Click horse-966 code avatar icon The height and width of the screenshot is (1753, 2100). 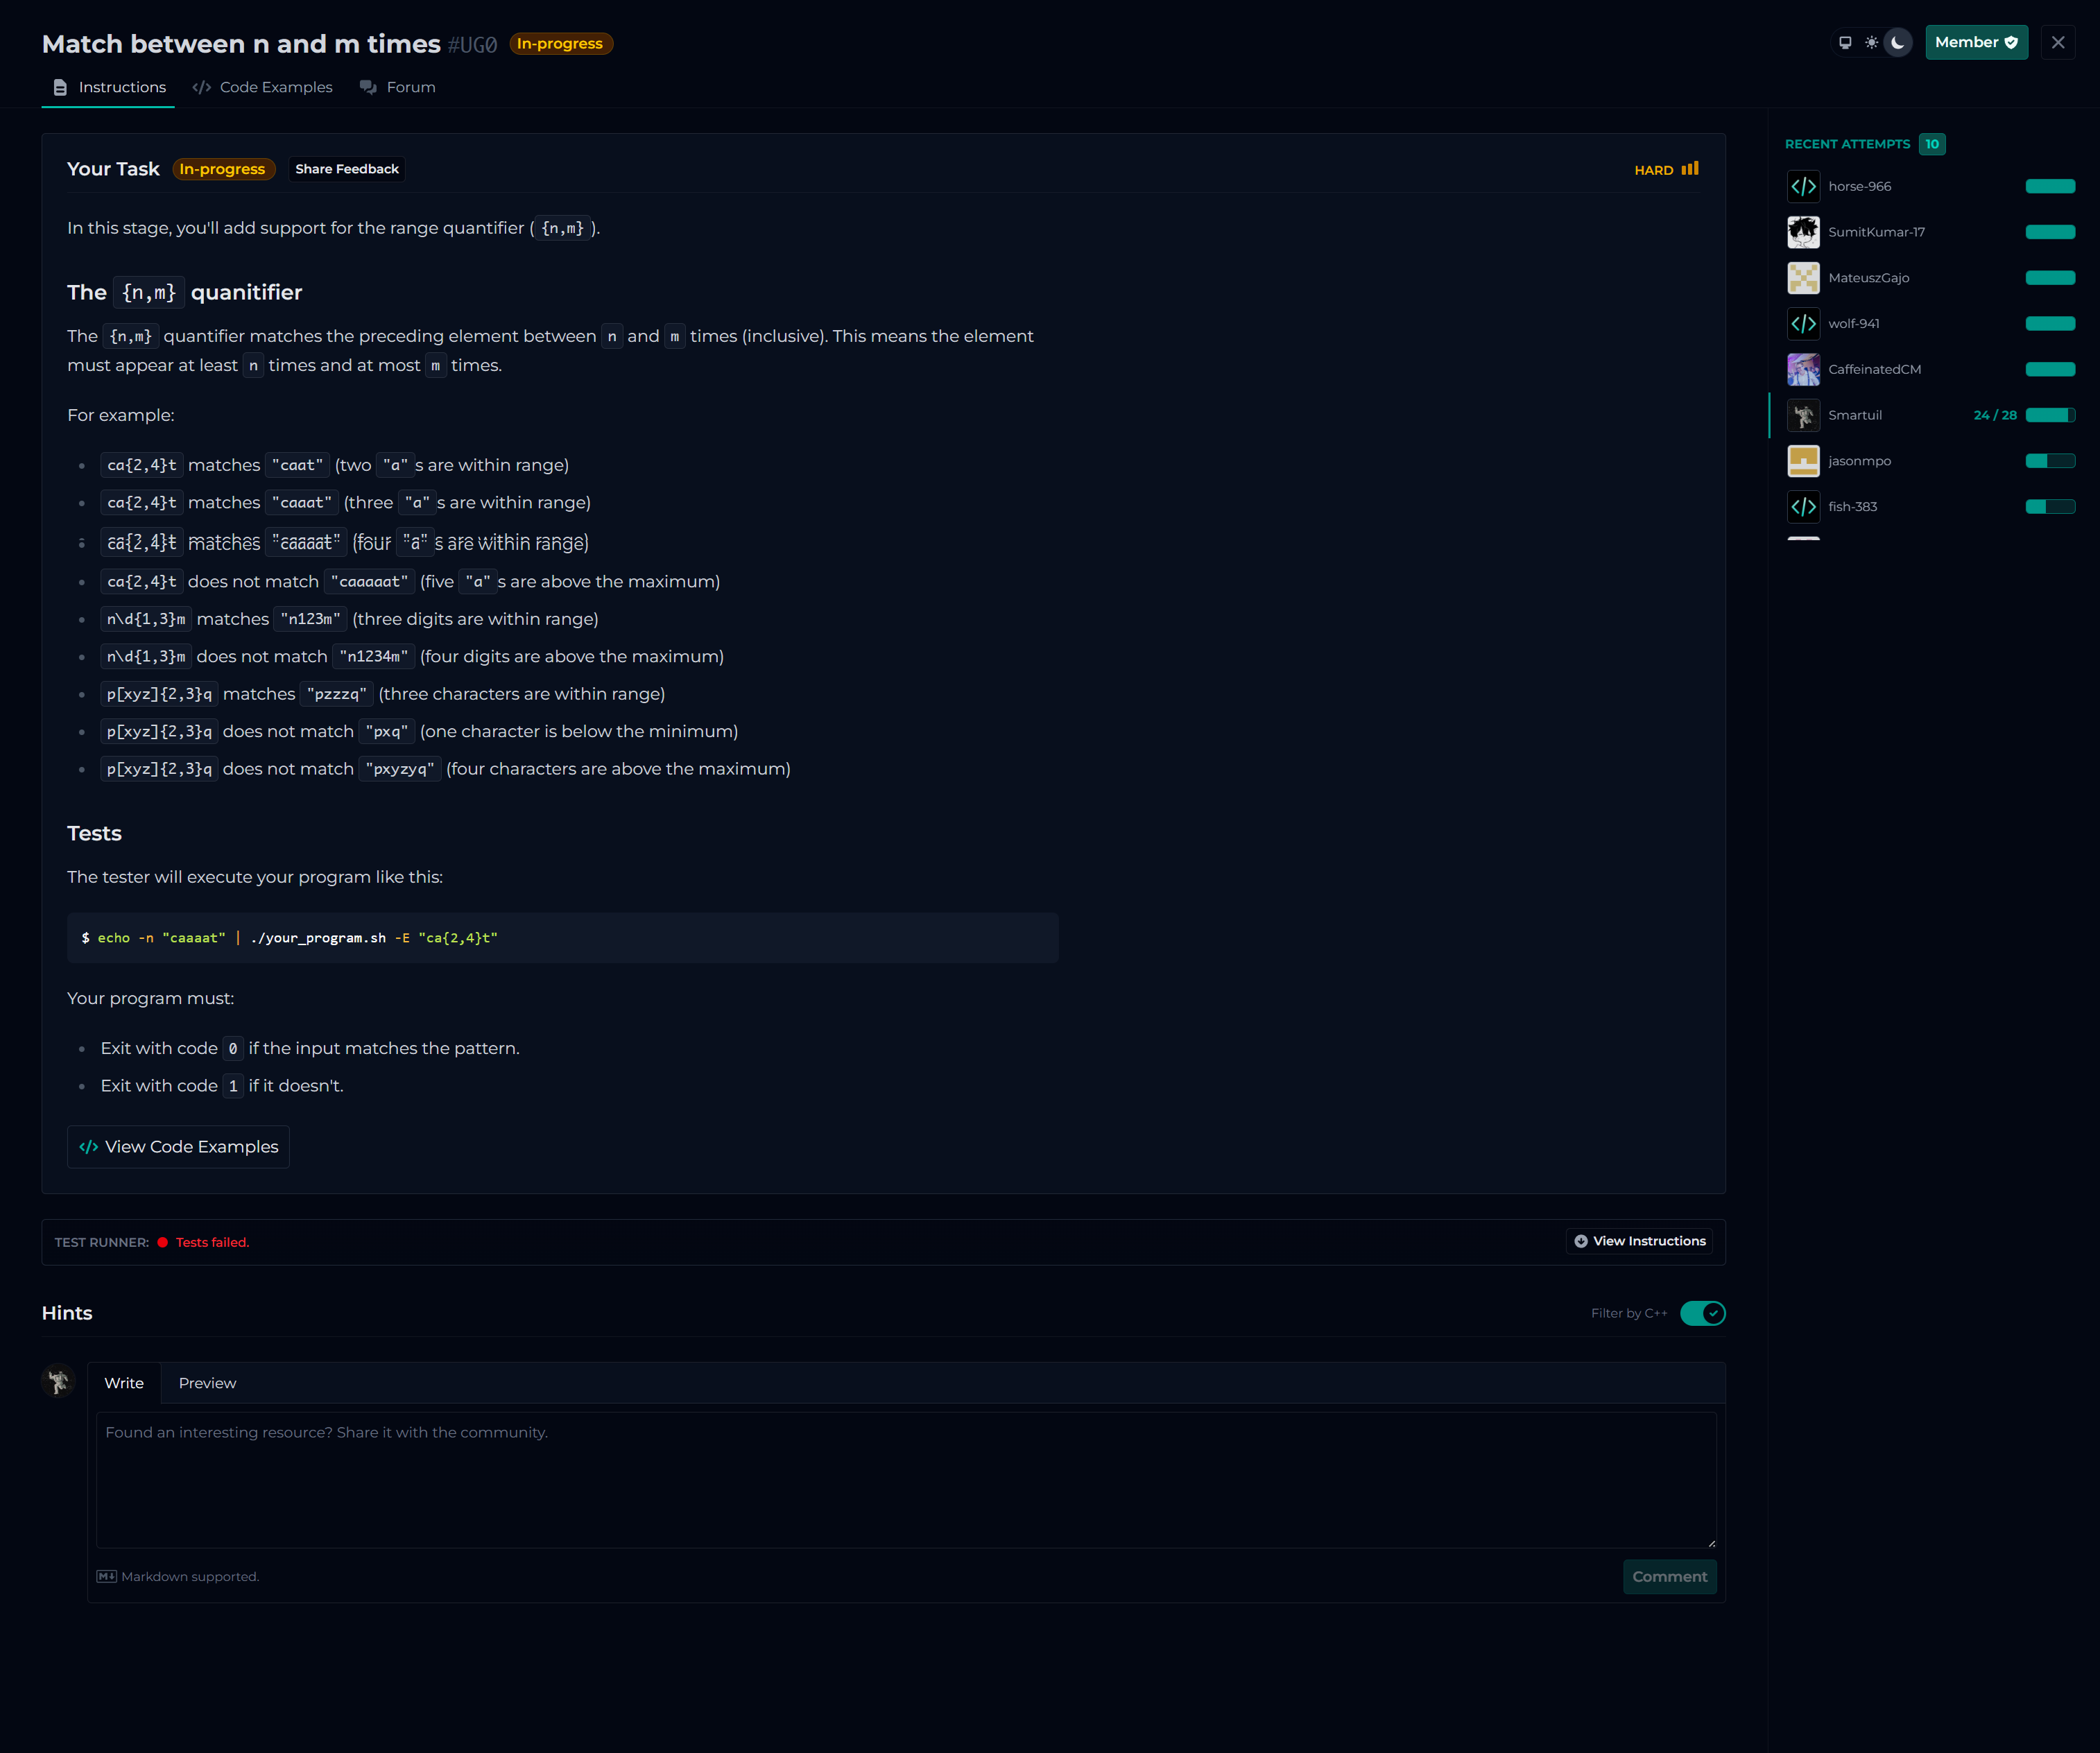(1803, 187)
